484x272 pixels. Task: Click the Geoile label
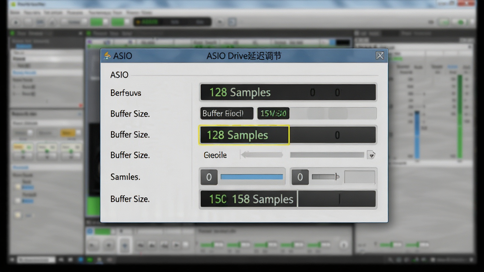pyautogui.click(x=215, y=155)
